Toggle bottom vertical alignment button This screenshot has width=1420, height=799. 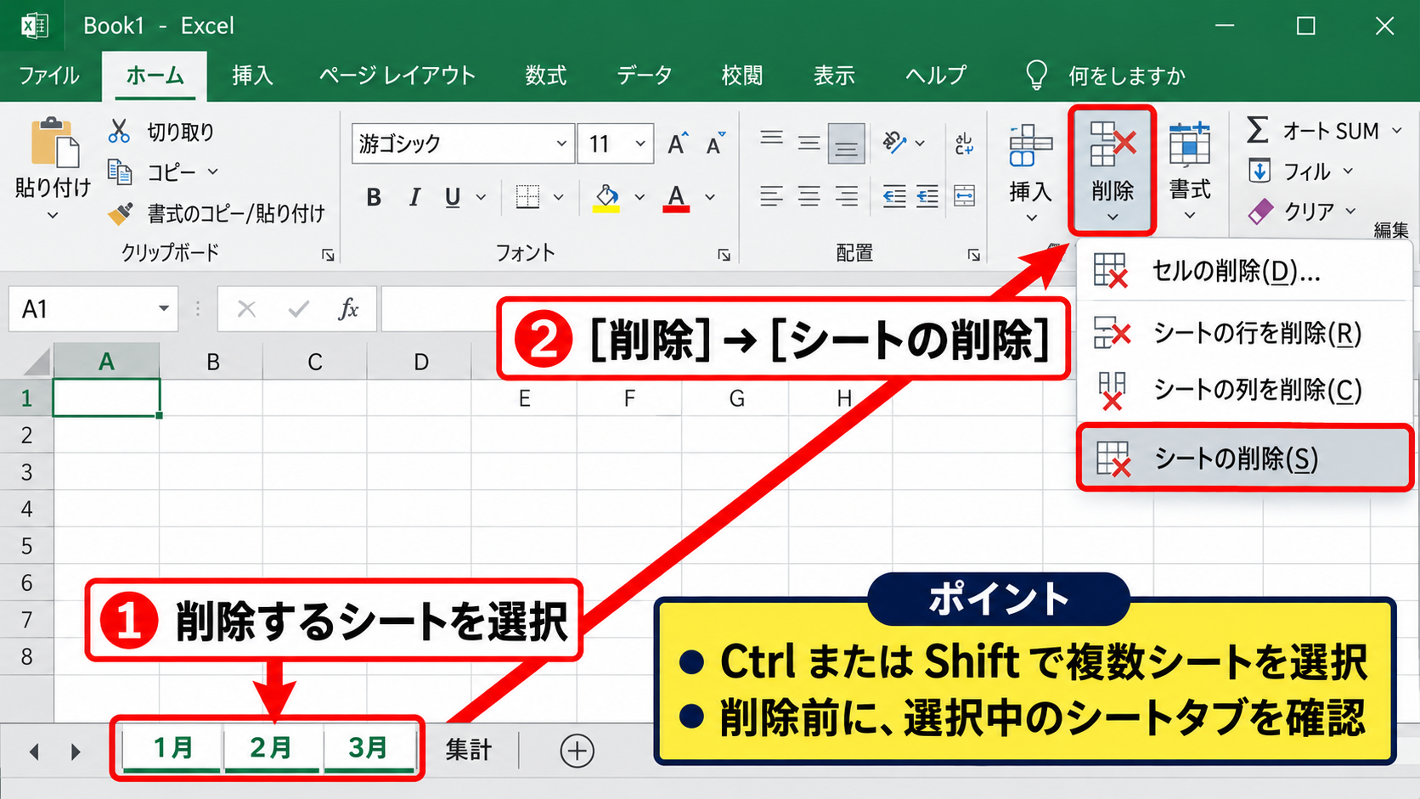[x=846, y=143]
